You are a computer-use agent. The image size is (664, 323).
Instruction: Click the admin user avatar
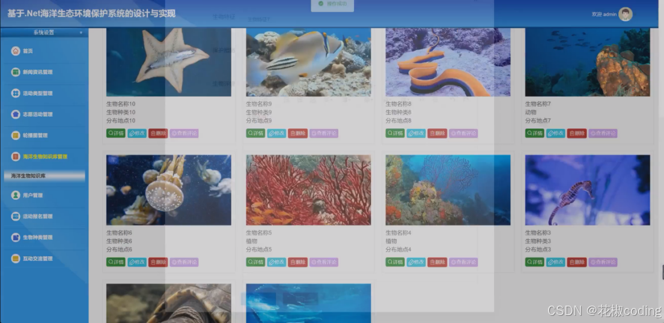coord(626,14)
